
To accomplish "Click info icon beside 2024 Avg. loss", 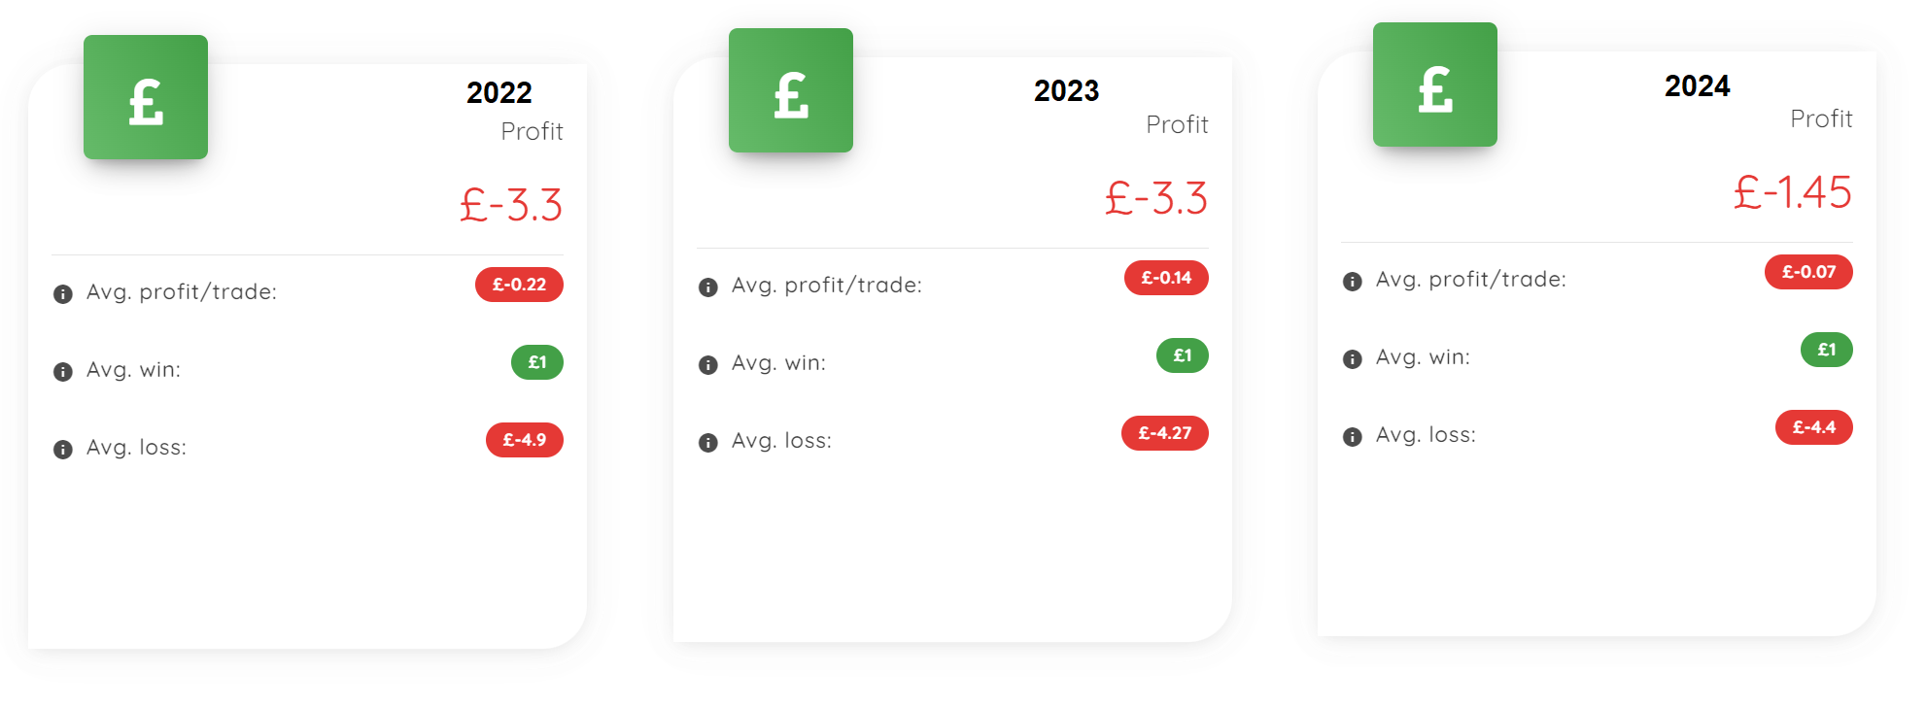I will click(1353, 436).
